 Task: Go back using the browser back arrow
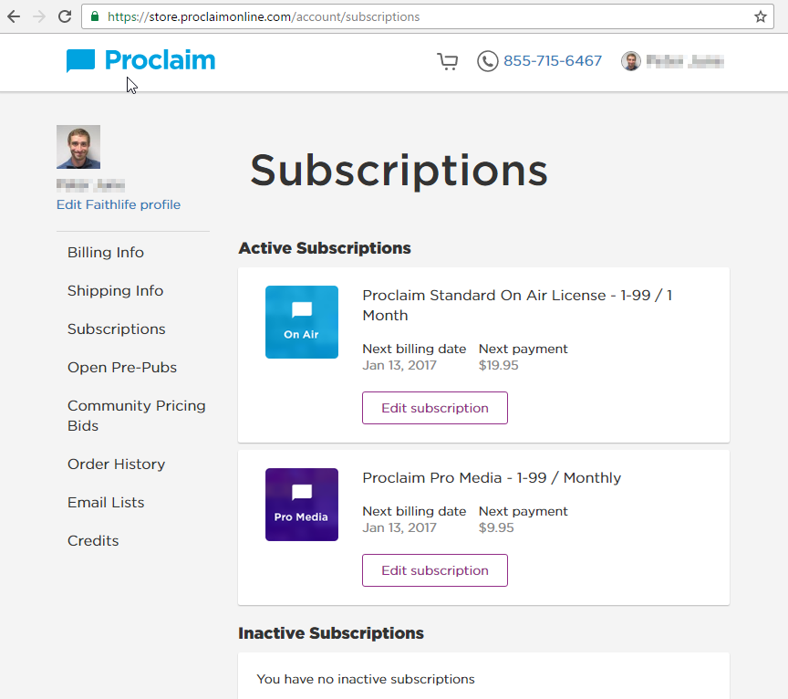14,16
